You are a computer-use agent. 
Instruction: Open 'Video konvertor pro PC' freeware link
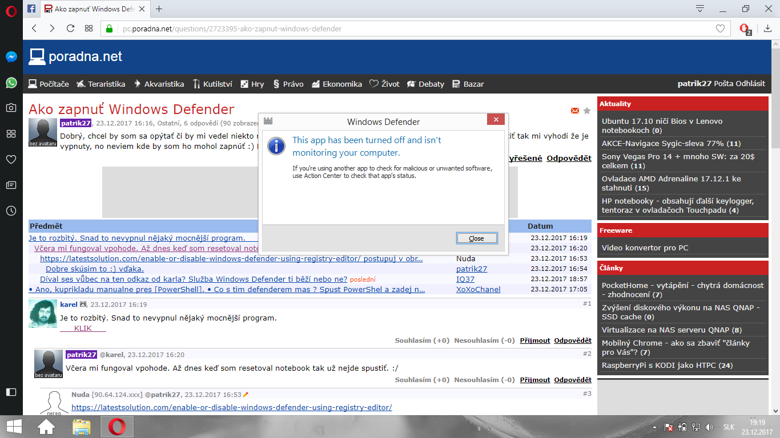tap(645, 248)
